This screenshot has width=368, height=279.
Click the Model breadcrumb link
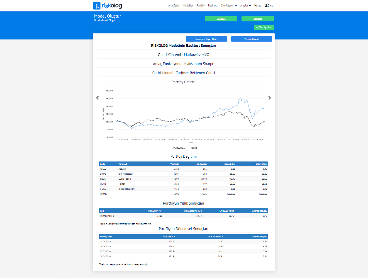click(97, 21)
